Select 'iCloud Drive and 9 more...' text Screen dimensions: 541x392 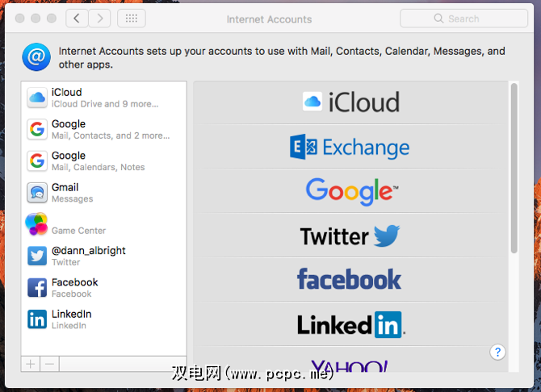[105, 104]
